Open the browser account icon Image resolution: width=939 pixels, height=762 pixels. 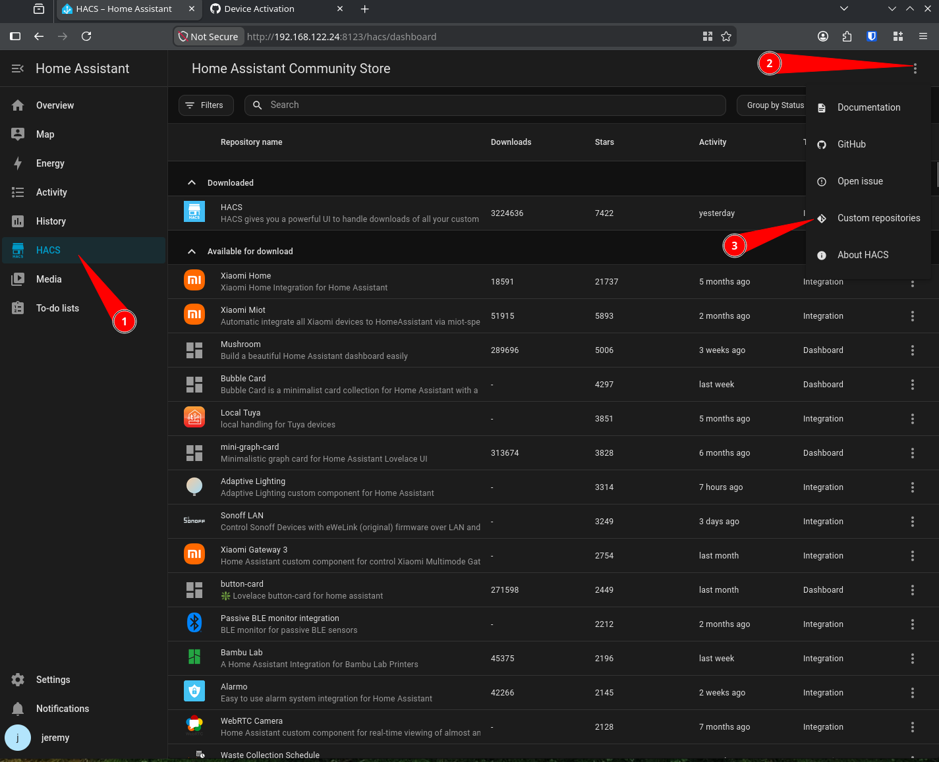(823, 36)
